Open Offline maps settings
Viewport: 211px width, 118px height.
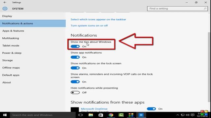coord(33,68)
